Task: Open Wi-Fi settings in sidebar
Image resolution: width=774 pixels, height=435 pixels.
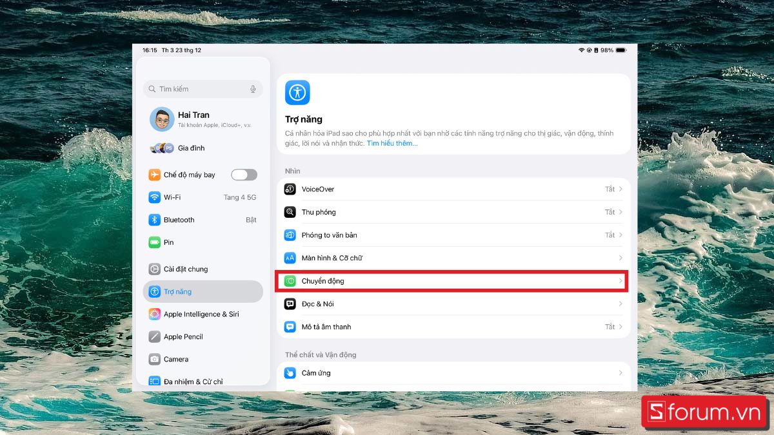Action: click(203, 197)
